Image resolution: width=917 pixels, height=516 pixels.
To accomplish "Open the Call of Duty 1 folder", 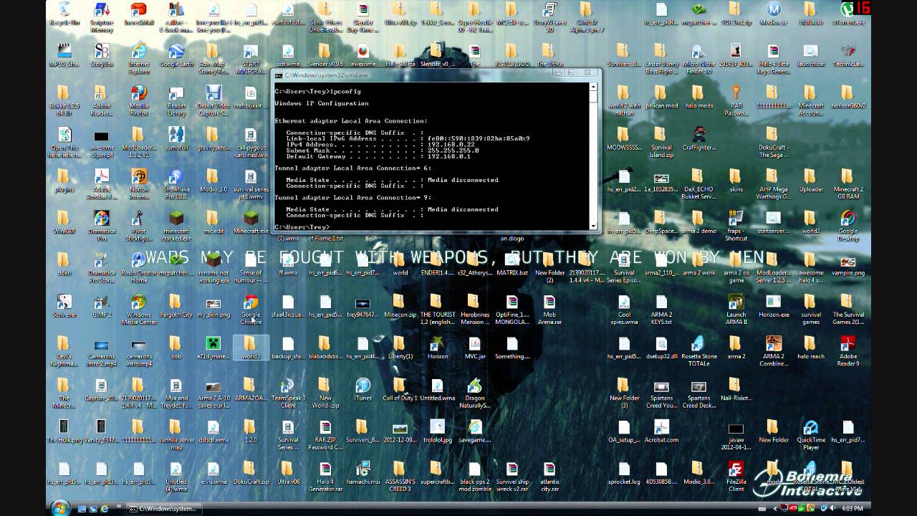I will tap(400, 390).
